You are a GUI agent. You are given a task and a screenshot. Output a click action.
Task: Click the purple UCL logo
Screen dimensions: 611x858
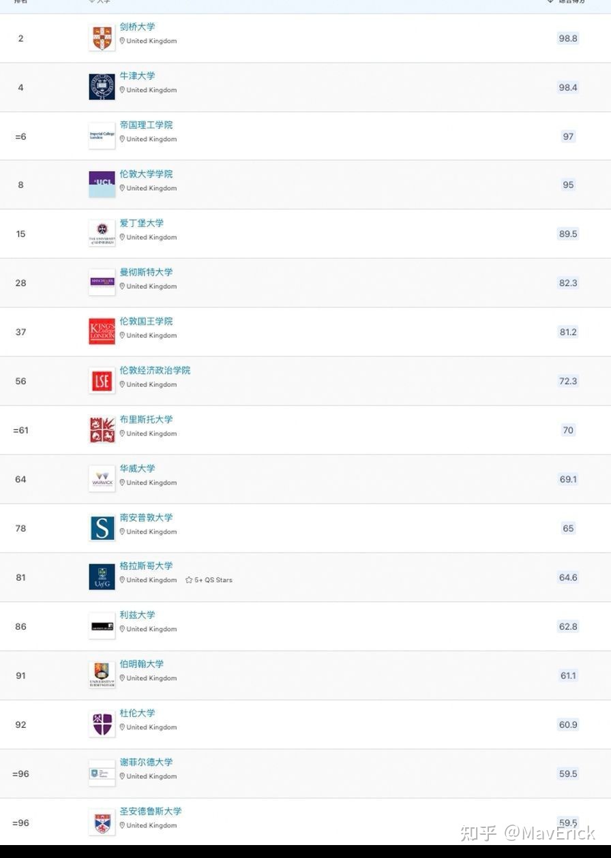click(102, 185)
